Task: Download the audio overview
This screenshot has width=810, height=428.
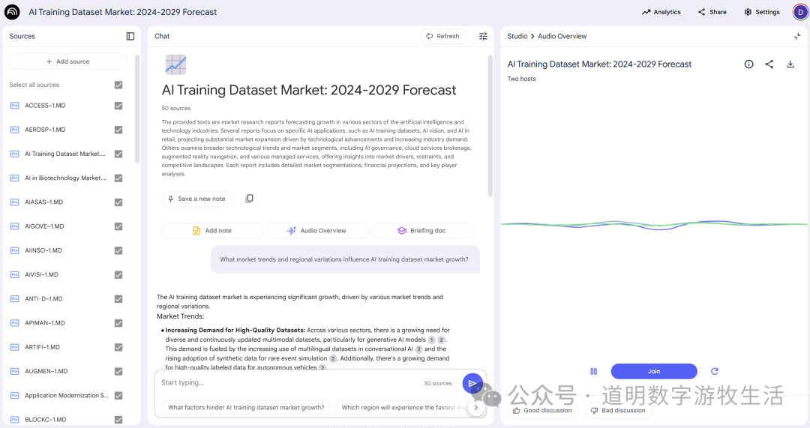Action: coord(790,64)
